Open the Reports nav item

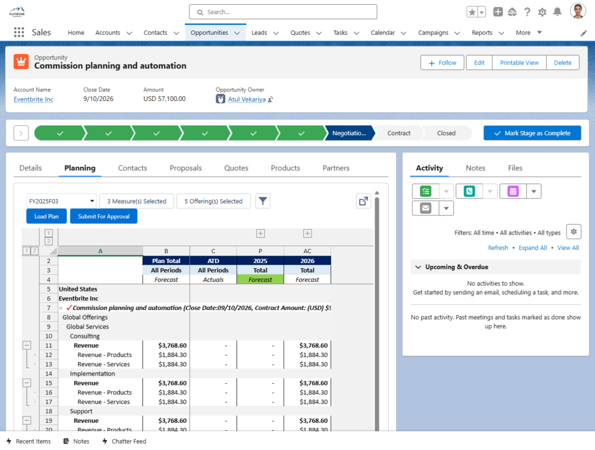click(x=482, y=33)
